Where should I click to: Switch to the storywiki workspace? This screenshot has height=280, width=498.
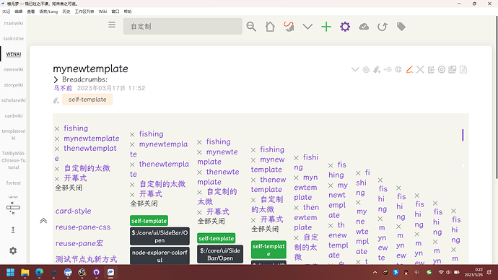pos(13,84)
